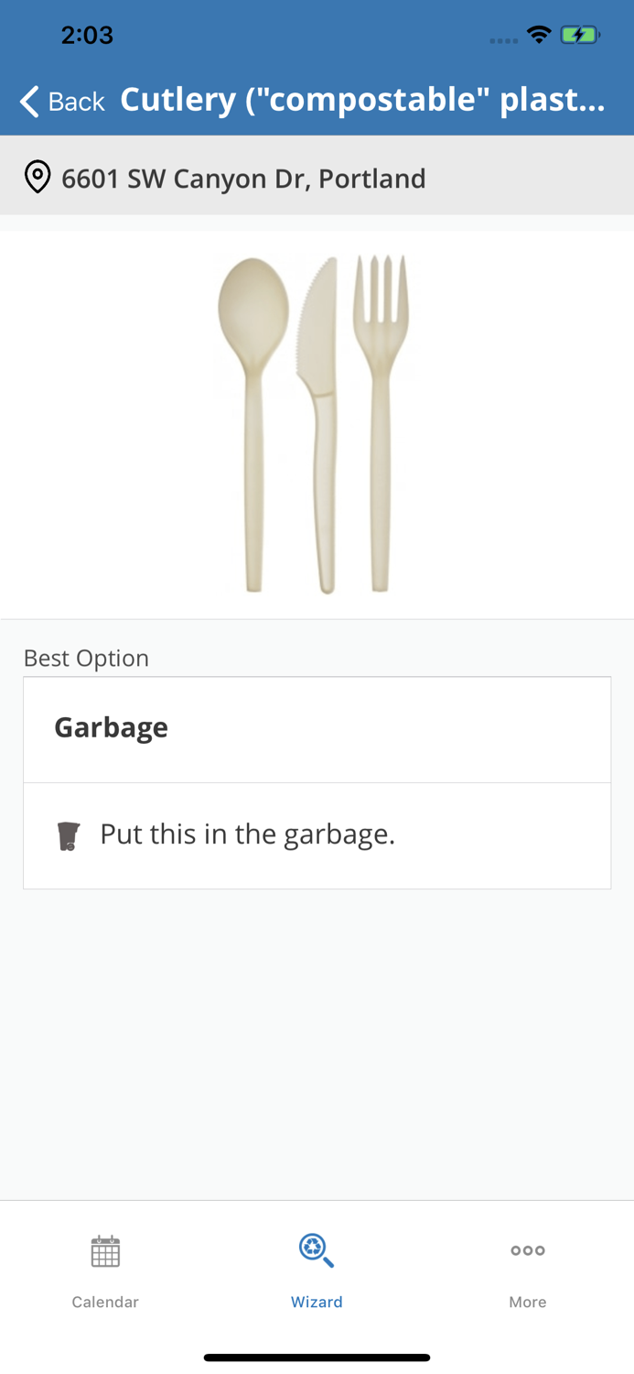
Task: Tap the Best Option section header
Action: (x=86, y=658)
